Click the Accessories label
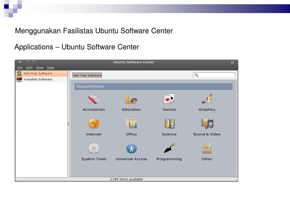Screen dimensions: 290x218 click(94, 110)
